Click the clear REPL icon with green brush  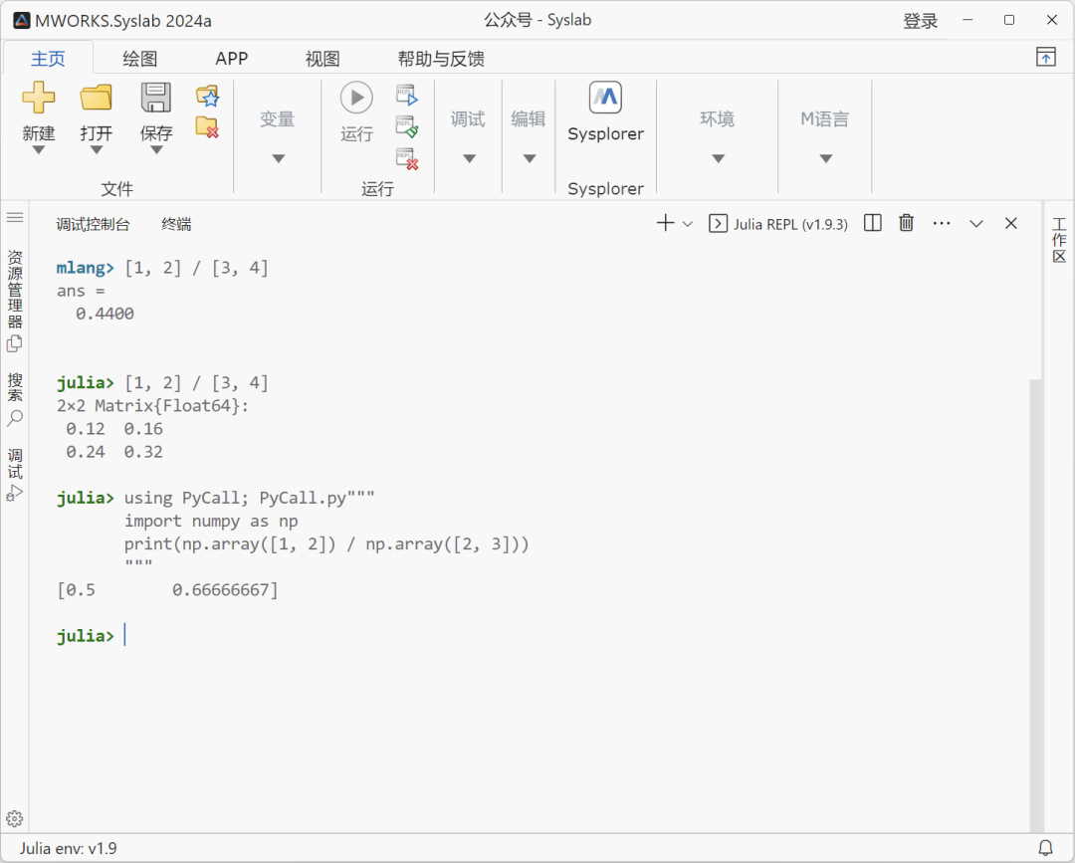408,125
